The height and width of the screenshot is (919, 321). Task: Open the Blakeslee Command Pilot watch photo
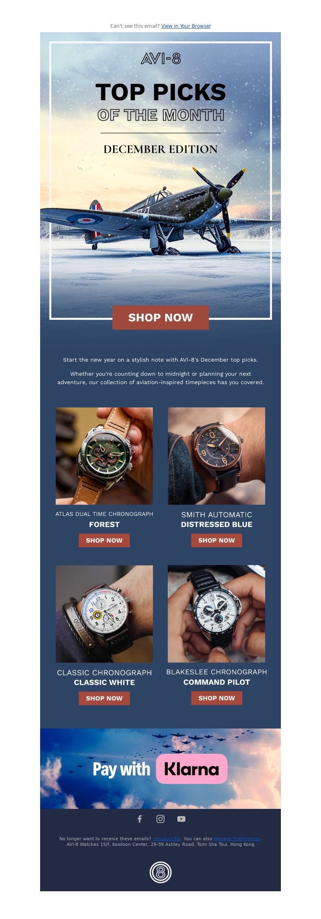pyautogui.click(x=217, y=614)
